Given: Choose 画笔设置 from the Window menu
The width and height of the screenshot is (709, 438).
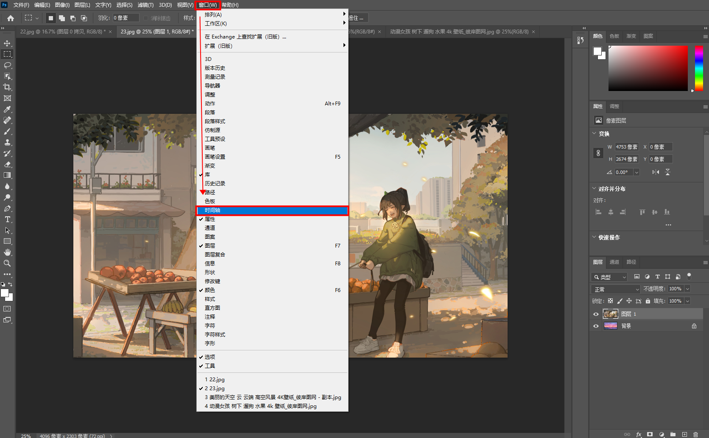Looking at the screenshot, I should click(272, 157).
